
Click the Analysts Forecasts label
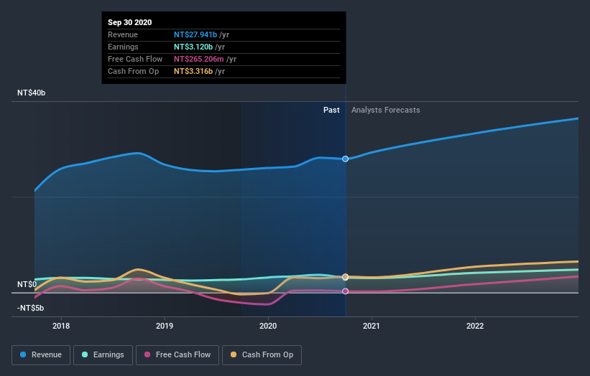[386, 110]
